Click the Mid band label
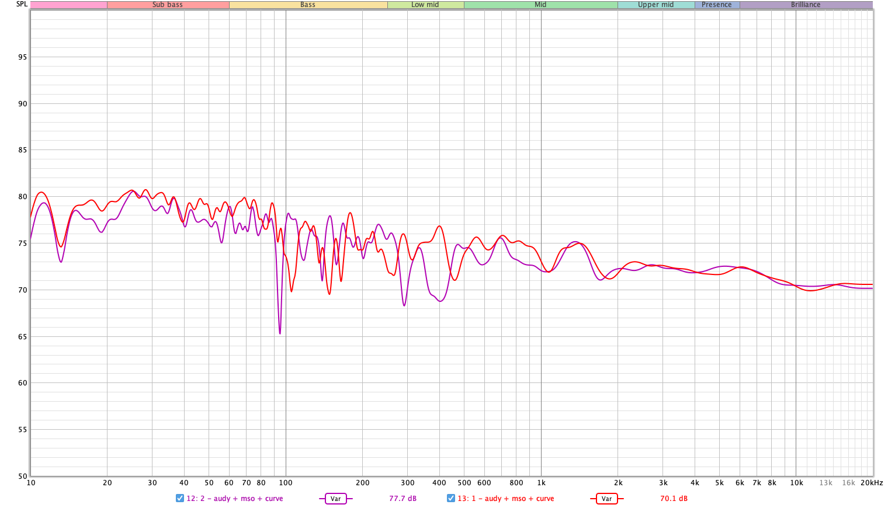Image resolution: width=888 pixels, height=508 pixels. point(540,5)
